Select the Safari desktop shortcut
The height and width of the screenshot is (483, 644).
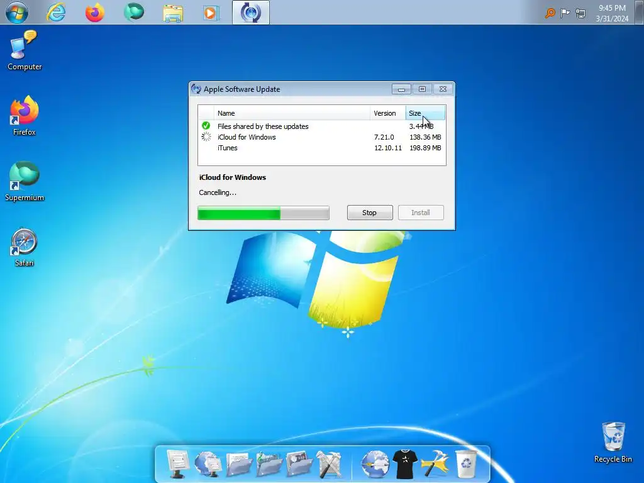click(x=25, y=247)
